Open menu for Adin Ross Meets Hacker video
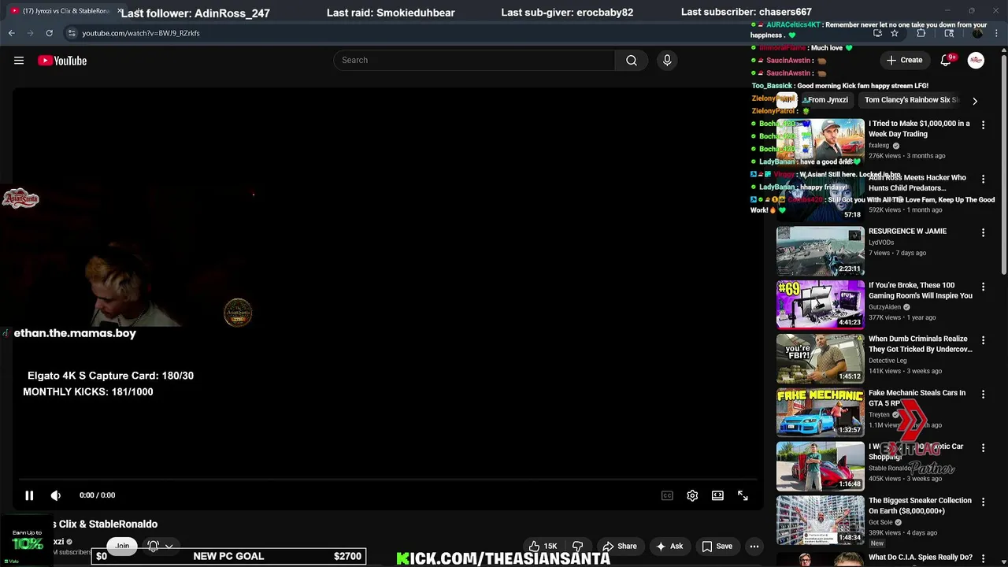1008x567 pixels. click(x=983, y=179)
